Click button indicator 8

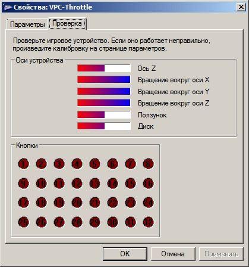[149, 164]
